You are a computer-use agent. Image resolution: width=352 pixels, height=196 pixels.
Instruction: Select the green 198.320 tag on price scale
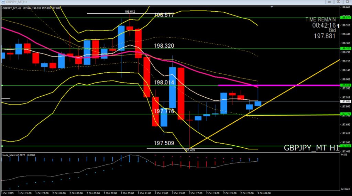pos(345,49)
